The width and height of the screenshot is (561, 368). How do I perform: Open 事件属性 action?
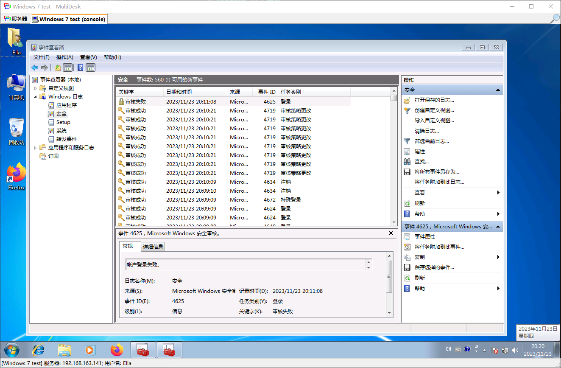click(x=425, y=237)
